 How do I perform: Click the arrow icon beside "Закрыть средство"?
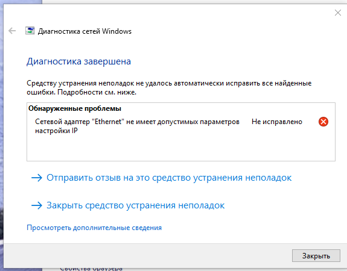[37, 205]
